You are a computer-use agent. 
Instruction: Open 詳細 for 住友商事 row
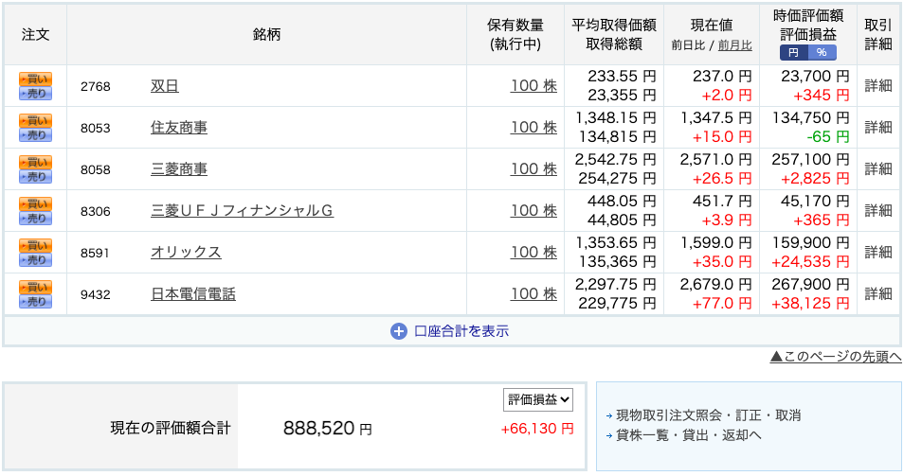coord(878,127)
